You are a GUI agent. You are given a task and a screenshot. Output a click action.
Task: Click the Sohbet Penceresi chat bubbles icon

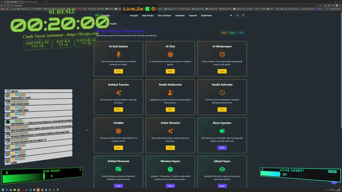point(118,169)
